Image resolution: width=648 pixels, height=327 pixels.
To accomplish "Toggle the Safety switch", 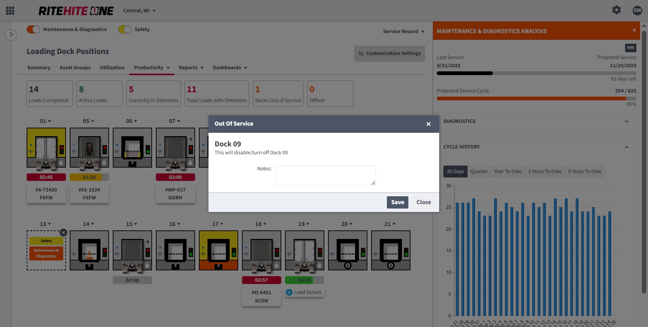I will click(125, 29).
